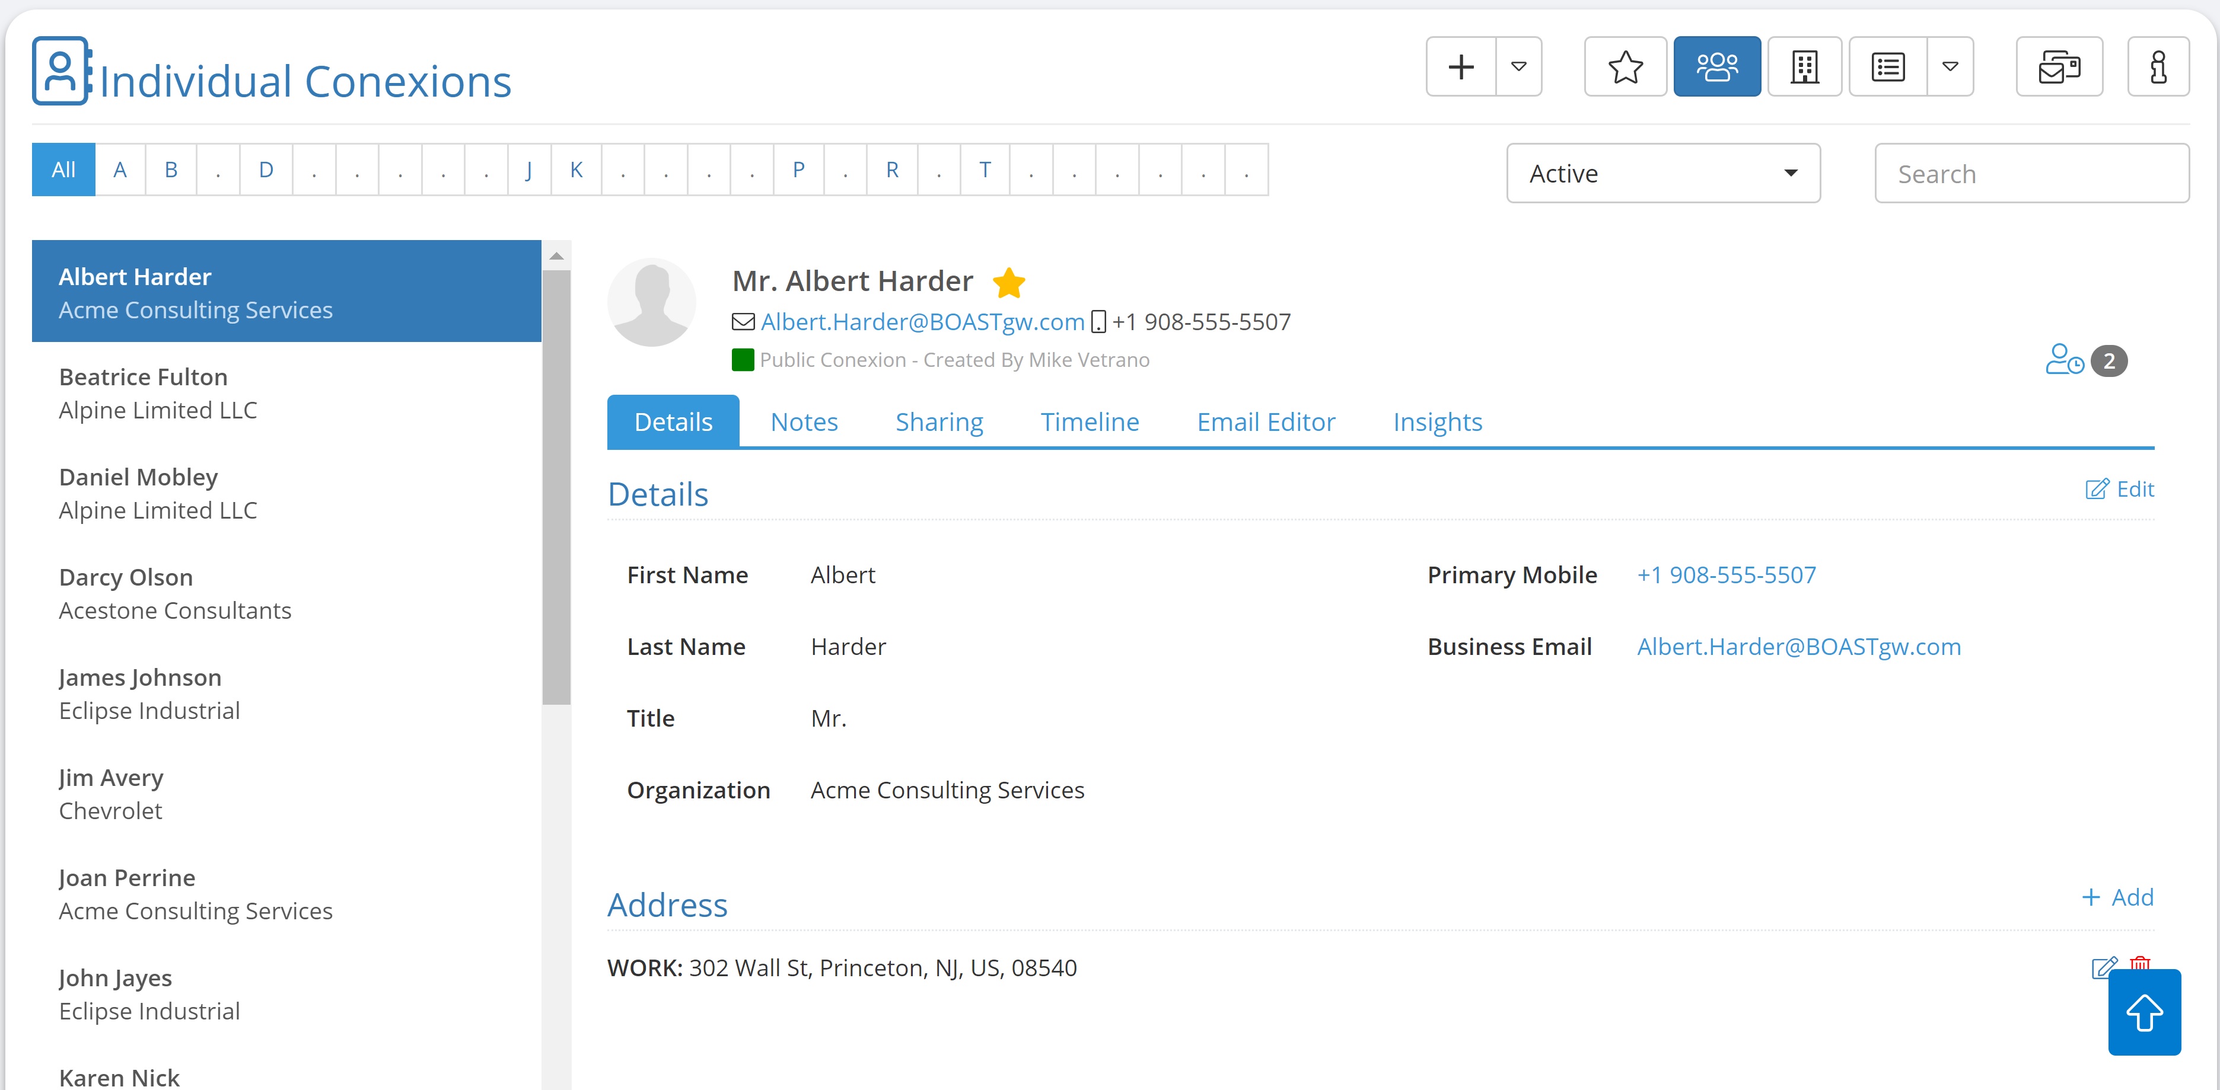
Task: Click the list view icon
Action: (1888, 66)
